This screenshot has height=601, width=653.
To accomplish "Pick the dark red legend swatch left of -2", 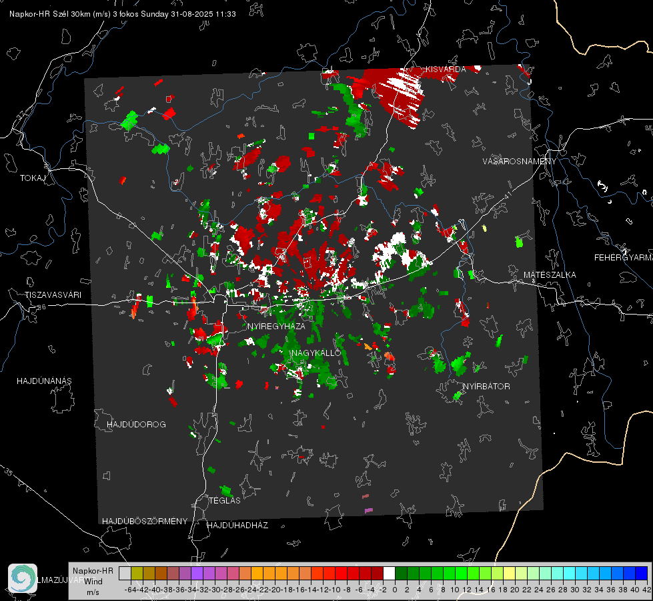I will [377, 573].
